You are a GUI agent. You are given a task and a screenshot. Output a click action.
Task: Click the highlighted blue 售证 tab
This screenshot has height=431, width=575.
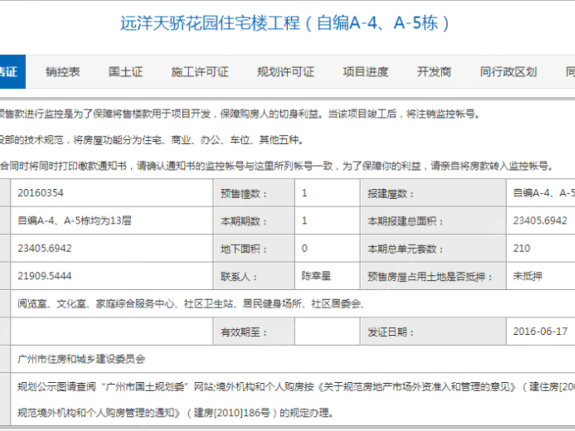click(x=12, y=72)
